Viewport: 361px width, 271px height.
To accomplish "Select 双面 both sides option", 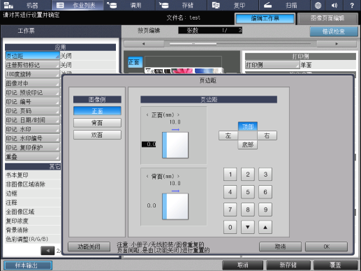I will (x=97, y=135).
